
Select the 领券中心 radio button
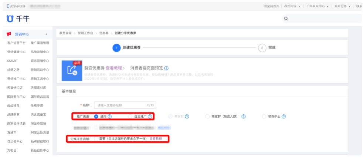pyautogui.click(x=264, y=117)
